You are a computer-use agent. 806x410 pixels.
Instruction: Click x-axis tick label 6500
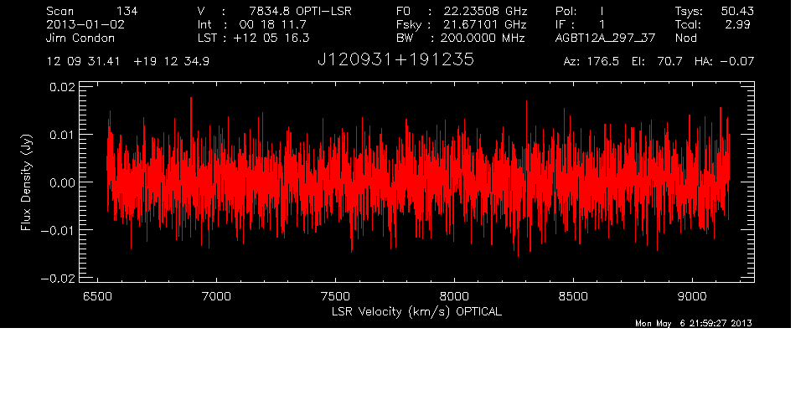[x=97, y=296]
